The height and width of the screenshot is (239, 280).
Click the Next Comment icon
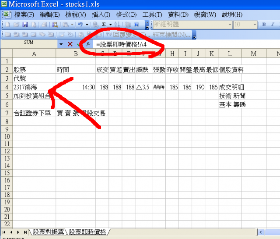[x=25, y=35]
